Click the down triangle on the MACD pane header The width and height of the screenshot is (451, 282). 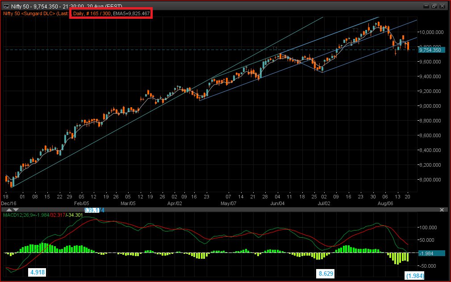(16, 210)
